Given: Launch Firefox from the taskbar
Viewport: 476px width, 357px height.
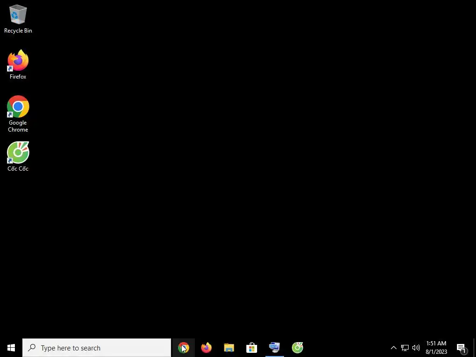Looking at the screenshot, I should point(206,348).
